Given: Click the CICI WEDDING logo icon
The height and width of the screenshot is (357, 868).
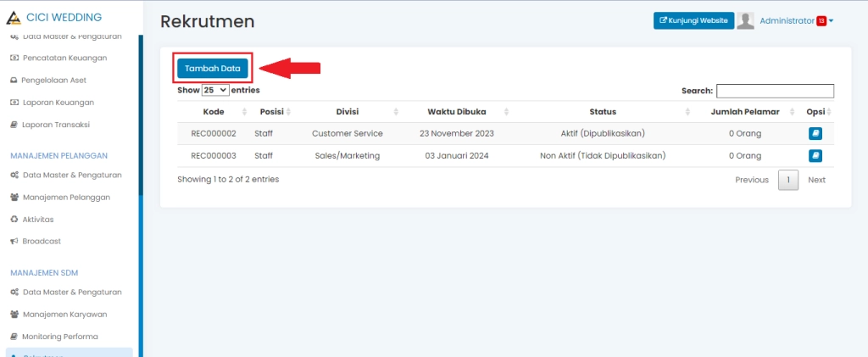Looking at the screenshot, I should point(14,18).
